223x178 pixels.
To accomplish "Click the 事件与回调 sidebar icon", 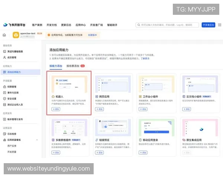I will point(4,93).
